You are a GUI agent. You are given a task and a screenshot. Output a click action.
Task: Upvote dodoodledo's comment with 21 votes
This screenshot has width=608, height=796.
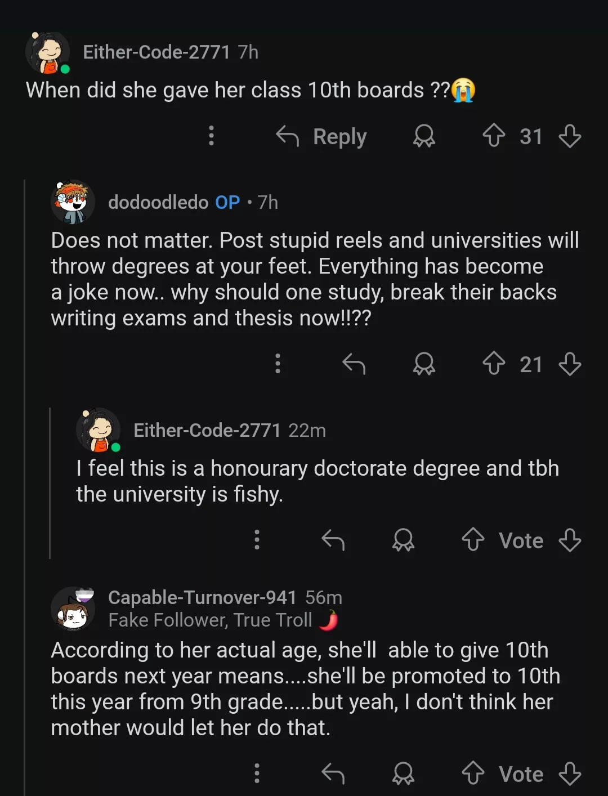[494, 364]
